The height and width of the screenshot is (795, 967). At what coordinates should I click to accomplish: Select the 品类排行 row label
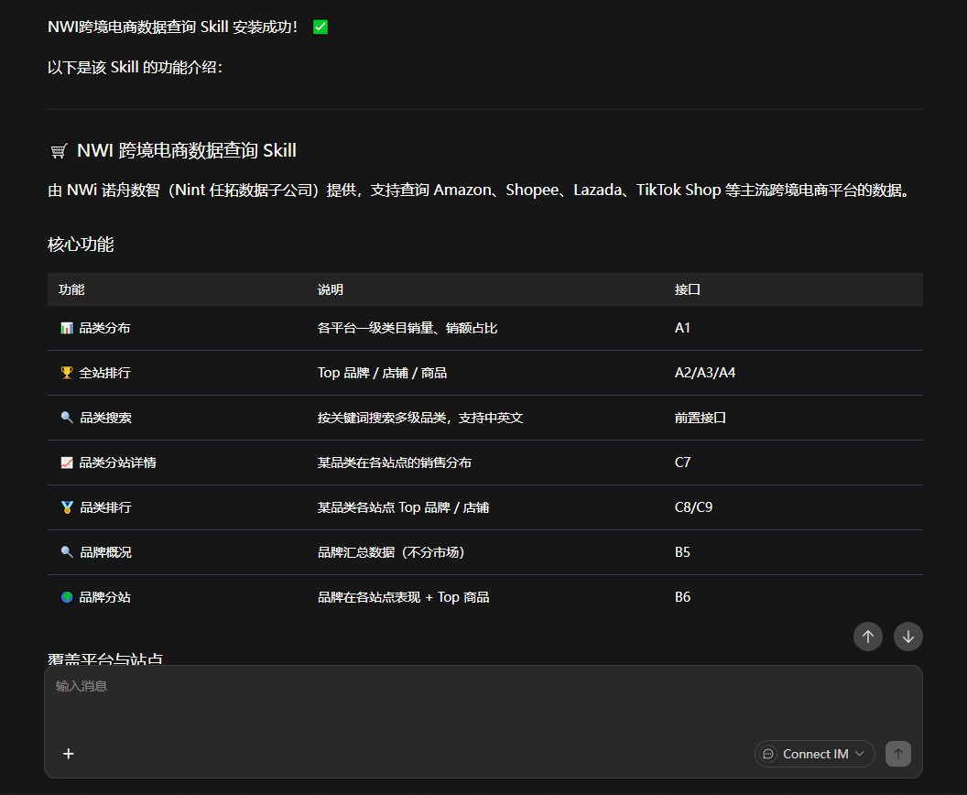pyautogui.click(x=105, y=507)
